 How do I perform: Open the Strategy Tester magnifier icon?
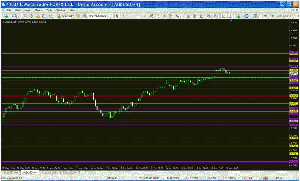[x=51, y=16]
